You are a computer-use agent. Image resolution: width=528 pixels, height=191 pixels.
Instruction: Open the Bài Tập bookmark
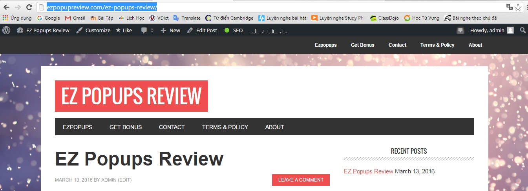(102, 18)
